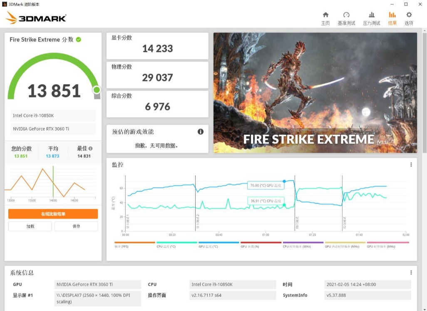
Task: Click green validation checkmark beside Fire Strike Extreme
Action: pyautogui.click(x=79, y=40)
